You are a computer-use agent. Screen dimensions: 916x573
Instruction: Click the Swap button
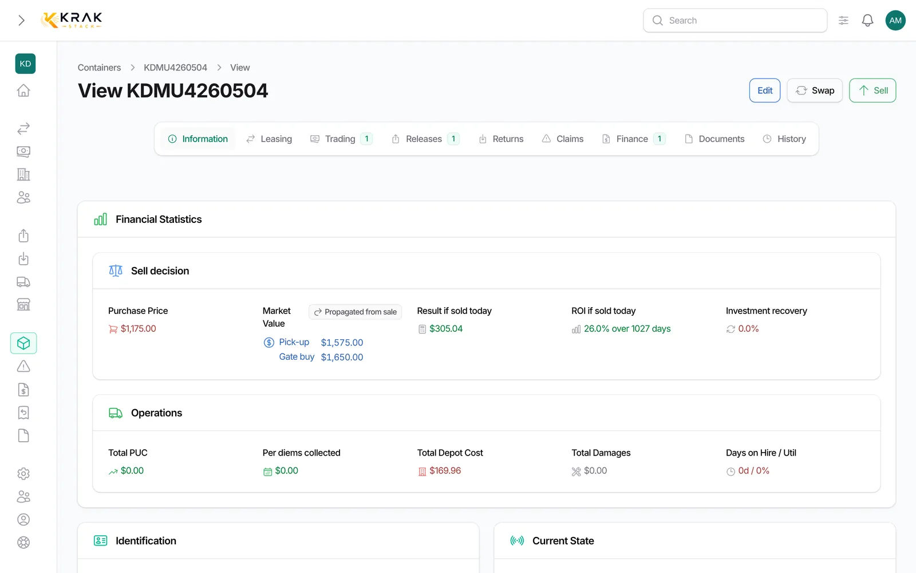(x=815, y=91)
